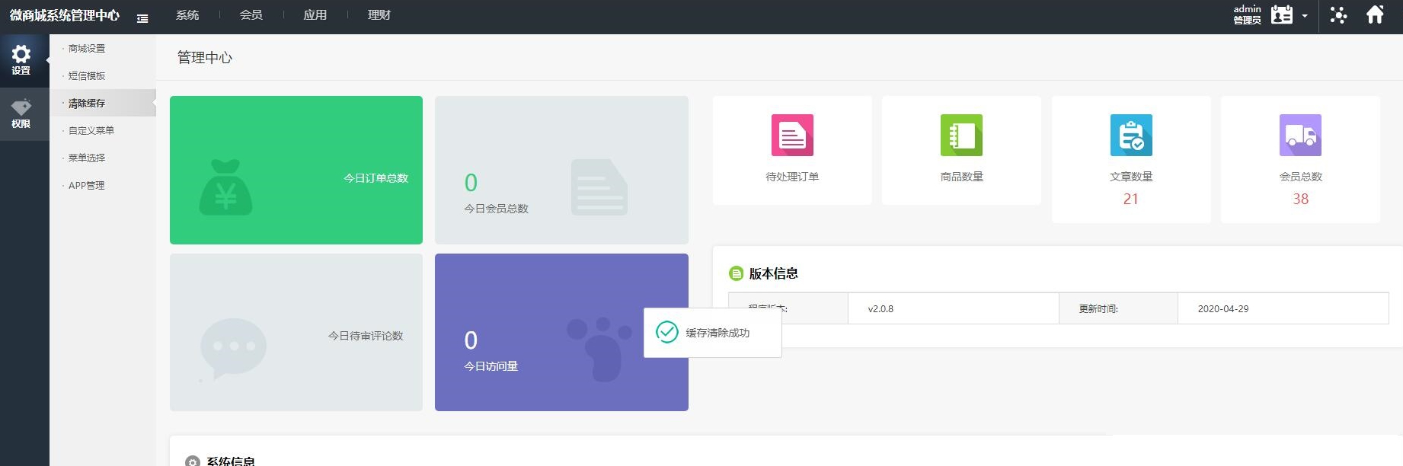
Task: Click the green 版本信息 section icon
Action: (736, 273)
